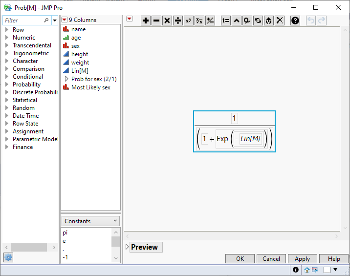Click the home window icon in status bar
The height and width of the screenshot is (276, 350).
(307, 270)
